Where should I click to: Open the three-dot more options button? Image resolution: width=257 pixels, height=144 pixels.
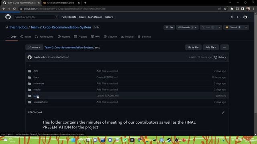(224, 47)
